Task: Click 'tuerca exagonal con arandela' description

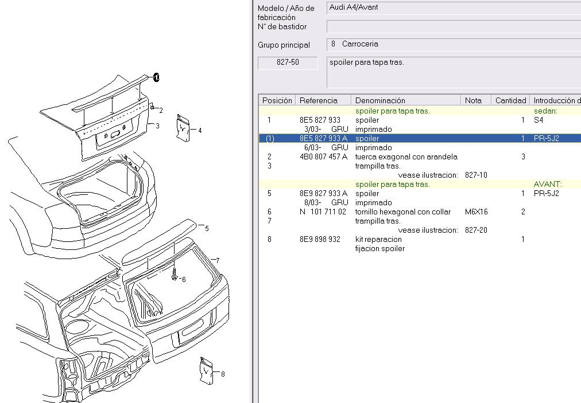Action: click(406, 156)
